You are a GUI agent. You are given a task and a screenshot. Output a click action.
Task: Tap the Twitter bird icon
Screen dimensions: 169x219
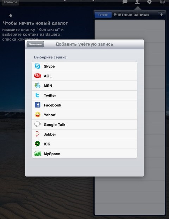37,95
